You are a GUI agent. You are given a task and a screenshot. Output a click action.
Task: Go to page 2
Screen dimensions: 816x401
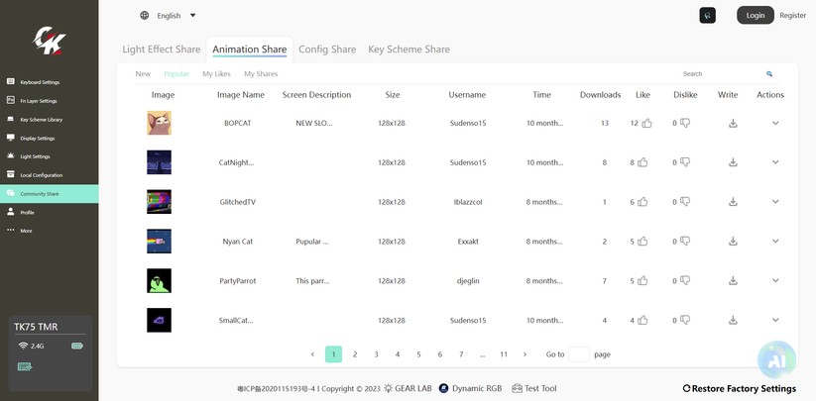[355, 354]
